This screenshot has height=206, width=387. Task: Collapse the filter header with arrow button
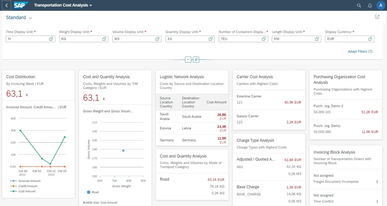click(x=188, y=60)
